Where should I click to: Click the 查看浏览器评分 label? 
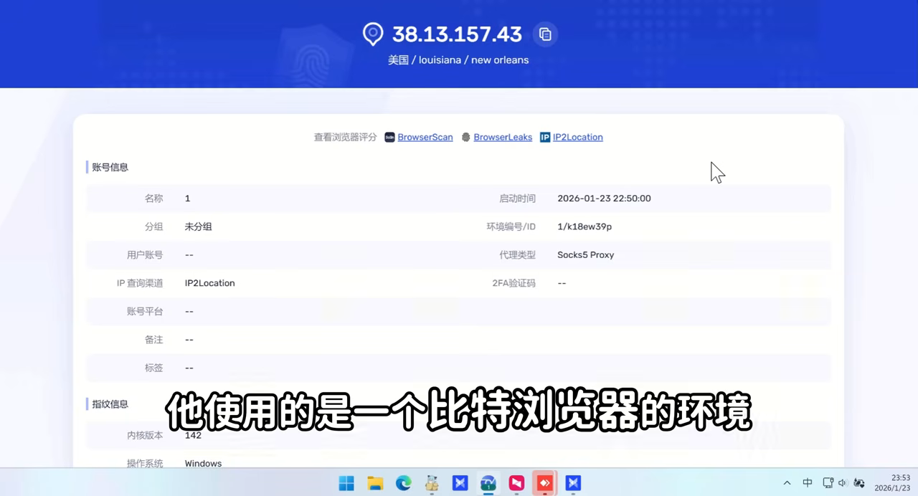345,137
